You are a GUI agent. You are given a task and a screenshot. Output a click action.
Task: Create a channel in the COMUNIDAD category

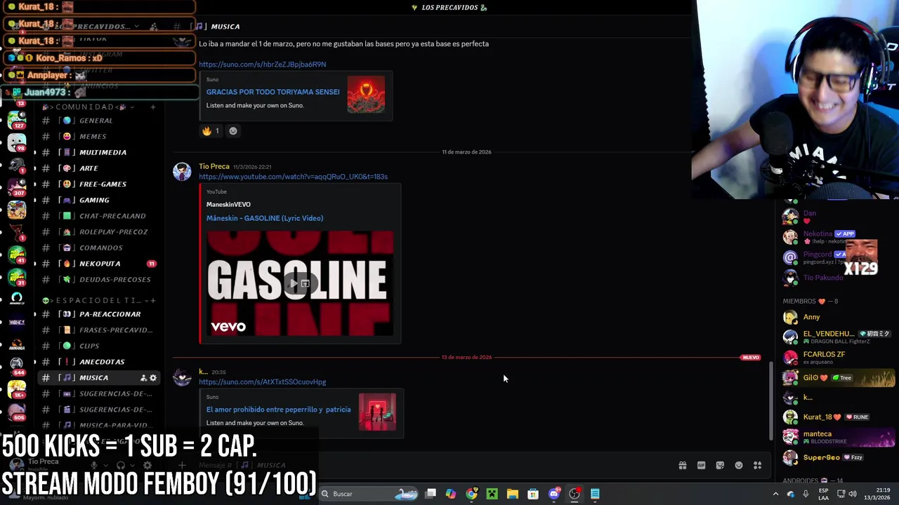[x=153, y=107]
